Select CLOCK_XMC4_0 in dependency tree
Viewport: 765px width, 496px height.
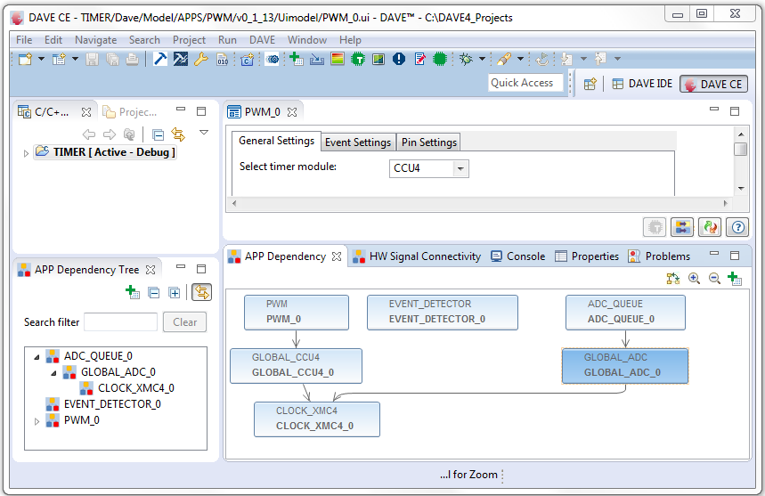pyautogui.click(x=126, y=387)
